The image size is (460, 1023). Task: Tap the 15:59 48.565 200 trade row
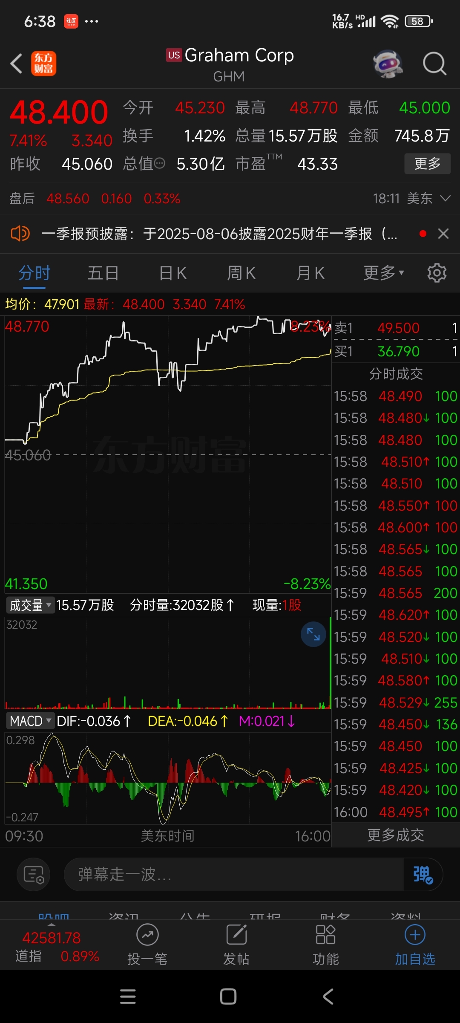[396, 593]
